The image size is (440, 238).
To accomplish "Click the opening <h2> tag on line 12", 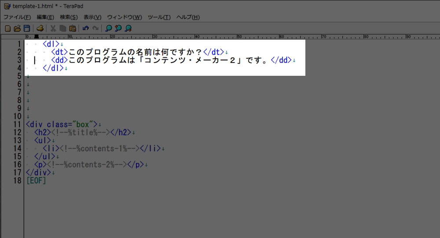I will [43, 132].
